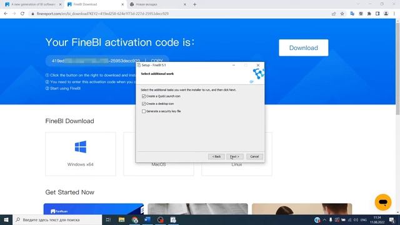The image size is (400, 225).
Task: Bookmark this page with star
Action: [342, 14]
